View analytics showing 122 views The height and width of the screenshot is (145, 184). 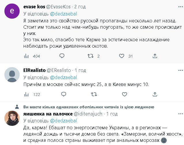click(x=26, y=94)
